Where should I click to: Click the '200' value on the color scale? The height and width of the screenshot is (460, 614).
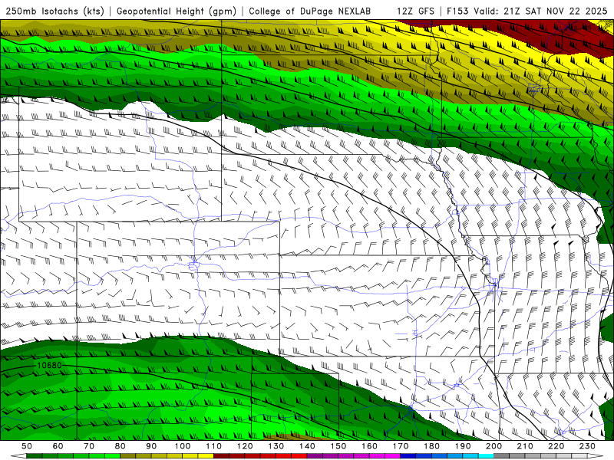click(494, 446)
